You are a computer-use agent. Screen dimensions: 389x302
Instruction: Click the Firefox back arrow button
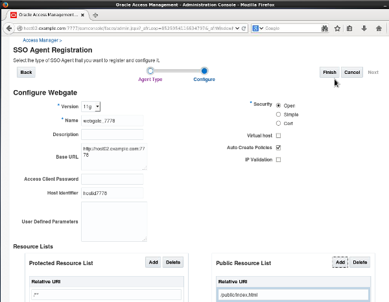(9, 29)
